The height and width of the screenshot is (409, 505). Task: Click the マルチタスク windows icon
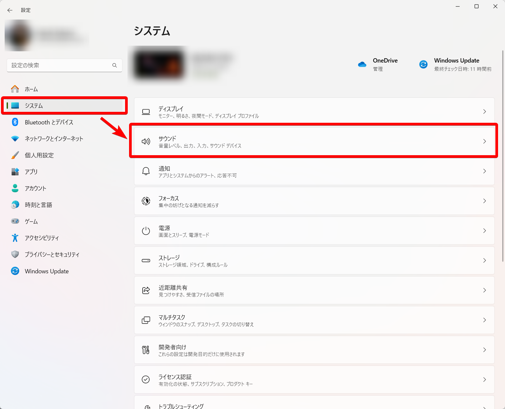click(x=146, y=320)
